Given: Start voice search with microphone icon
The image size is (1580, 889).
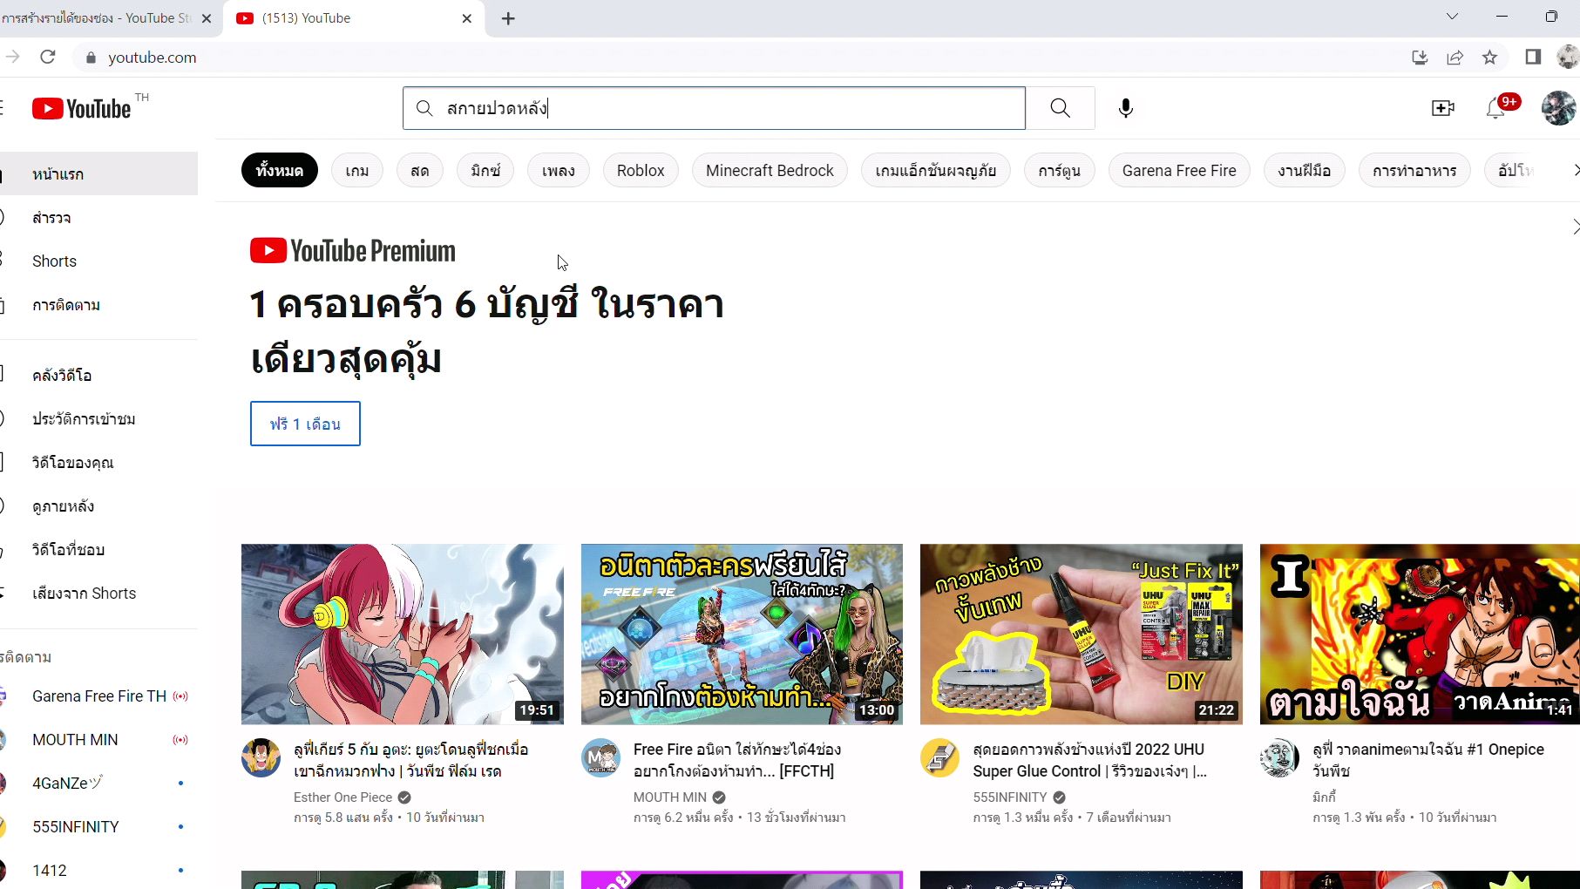Looking at the screenshot, I should click(1125, 108).
